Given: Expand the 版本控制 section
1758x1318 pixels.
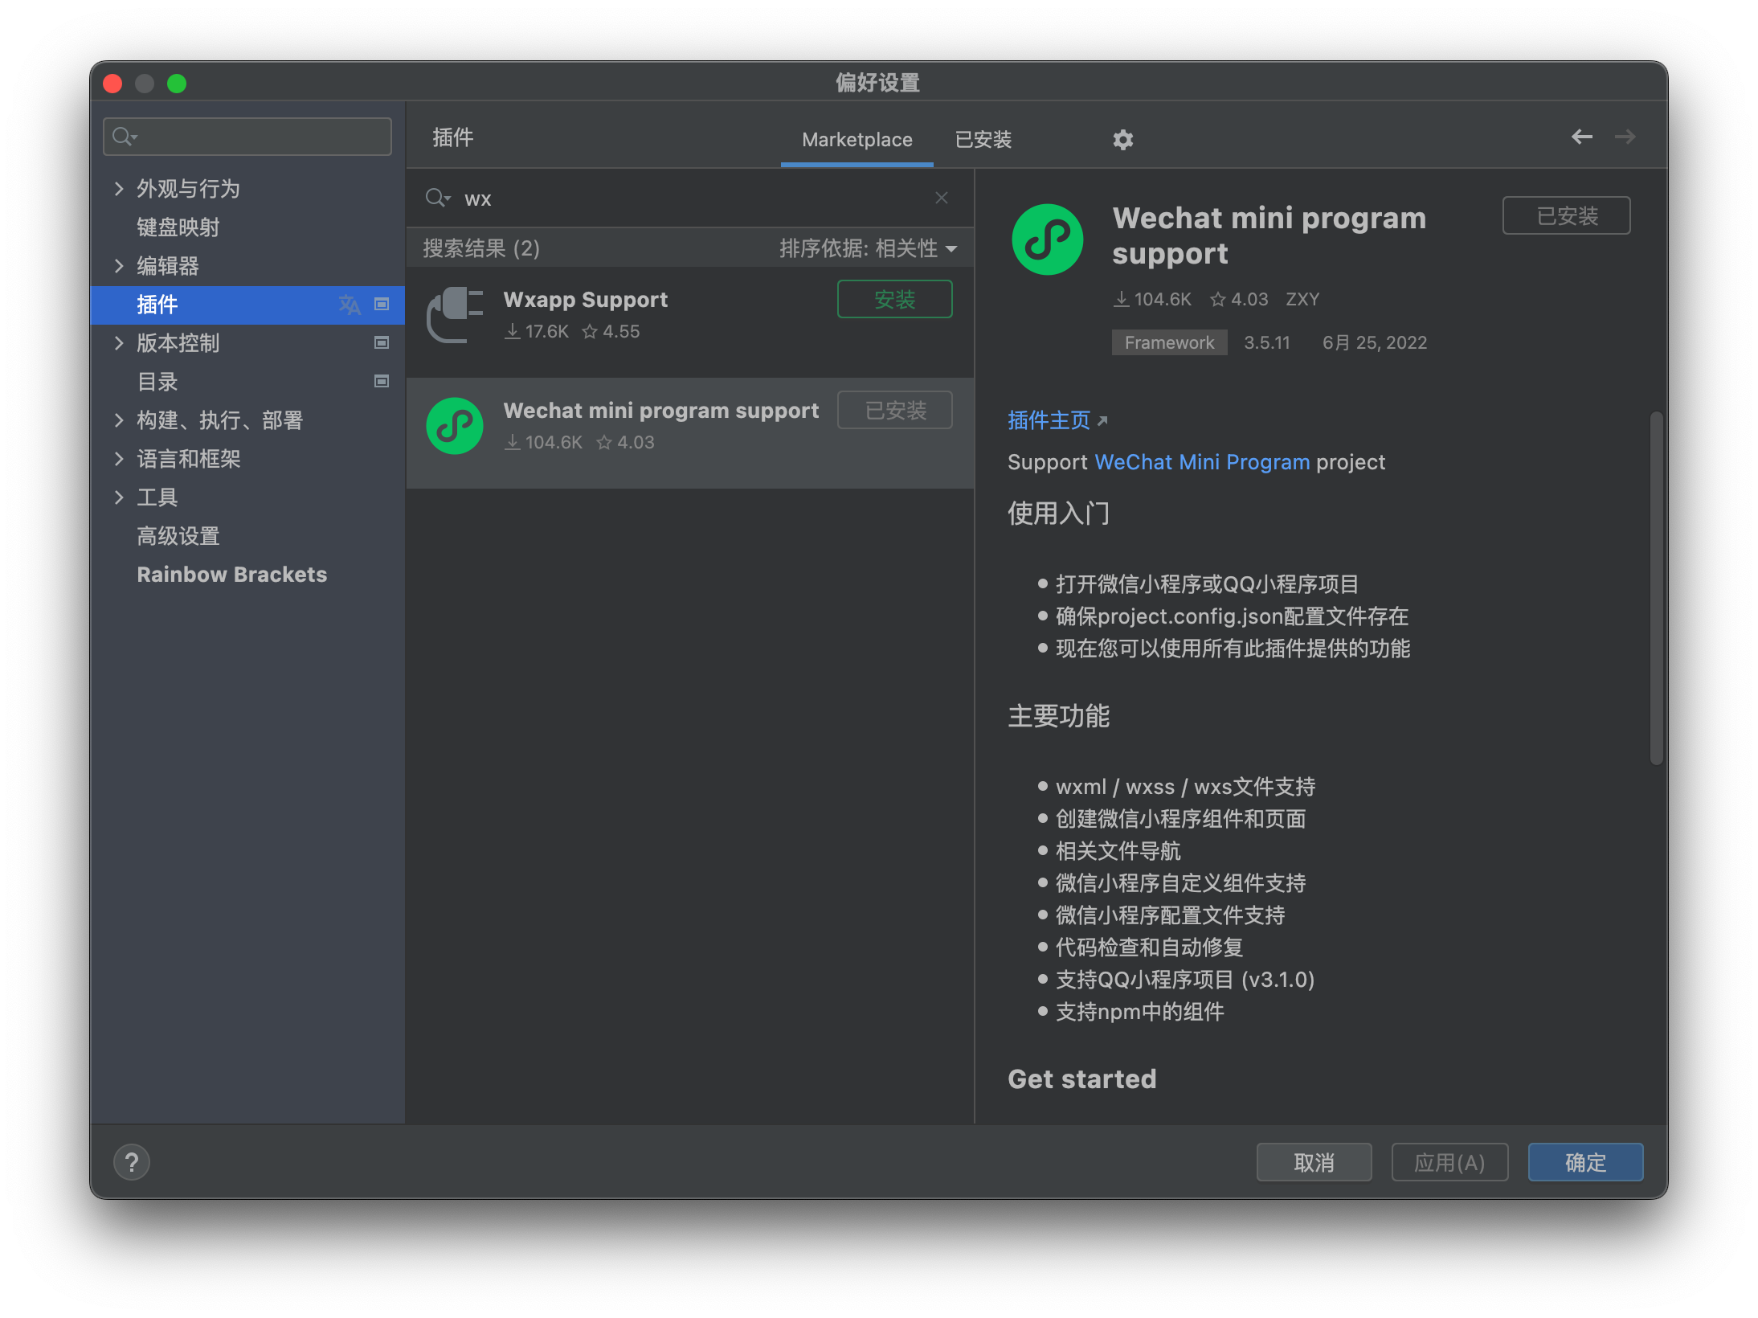Looking at the screenshot, I should [119, 343].
